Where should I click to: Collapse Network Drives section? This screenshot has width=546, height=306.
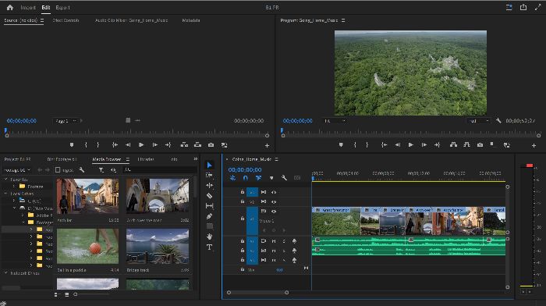(x=6, y=273)
